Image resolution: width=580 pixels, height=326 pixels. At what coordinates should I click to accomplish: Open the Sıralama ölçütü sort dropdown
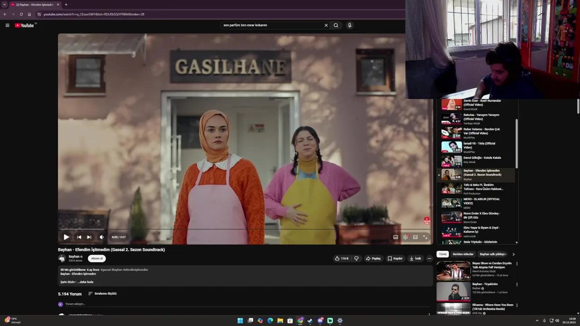102,293
